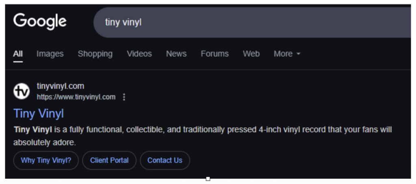
Task: Click the Why Tiny Vinyl? chip
Action: coord(46,160)
